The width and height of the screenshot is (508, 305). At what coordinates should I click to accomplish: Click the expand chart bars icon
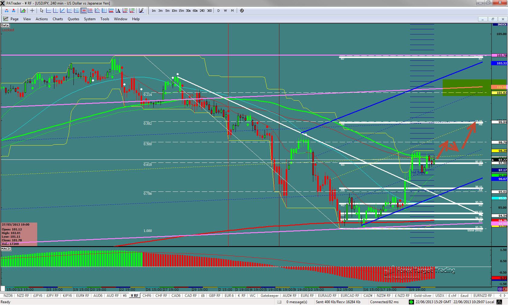[x=14, y=11]
